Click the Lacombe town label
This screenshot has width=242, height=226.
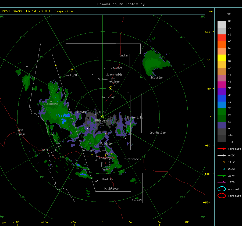[116, 67]
